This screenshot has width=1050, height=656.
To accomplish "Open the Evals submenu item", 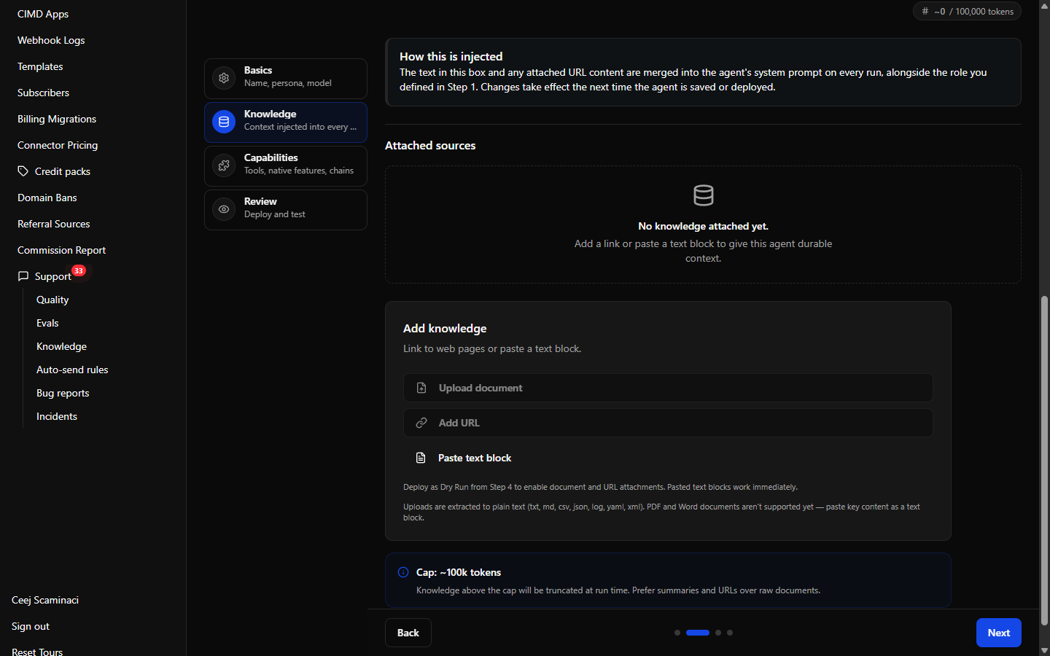I will pos(47,323).
